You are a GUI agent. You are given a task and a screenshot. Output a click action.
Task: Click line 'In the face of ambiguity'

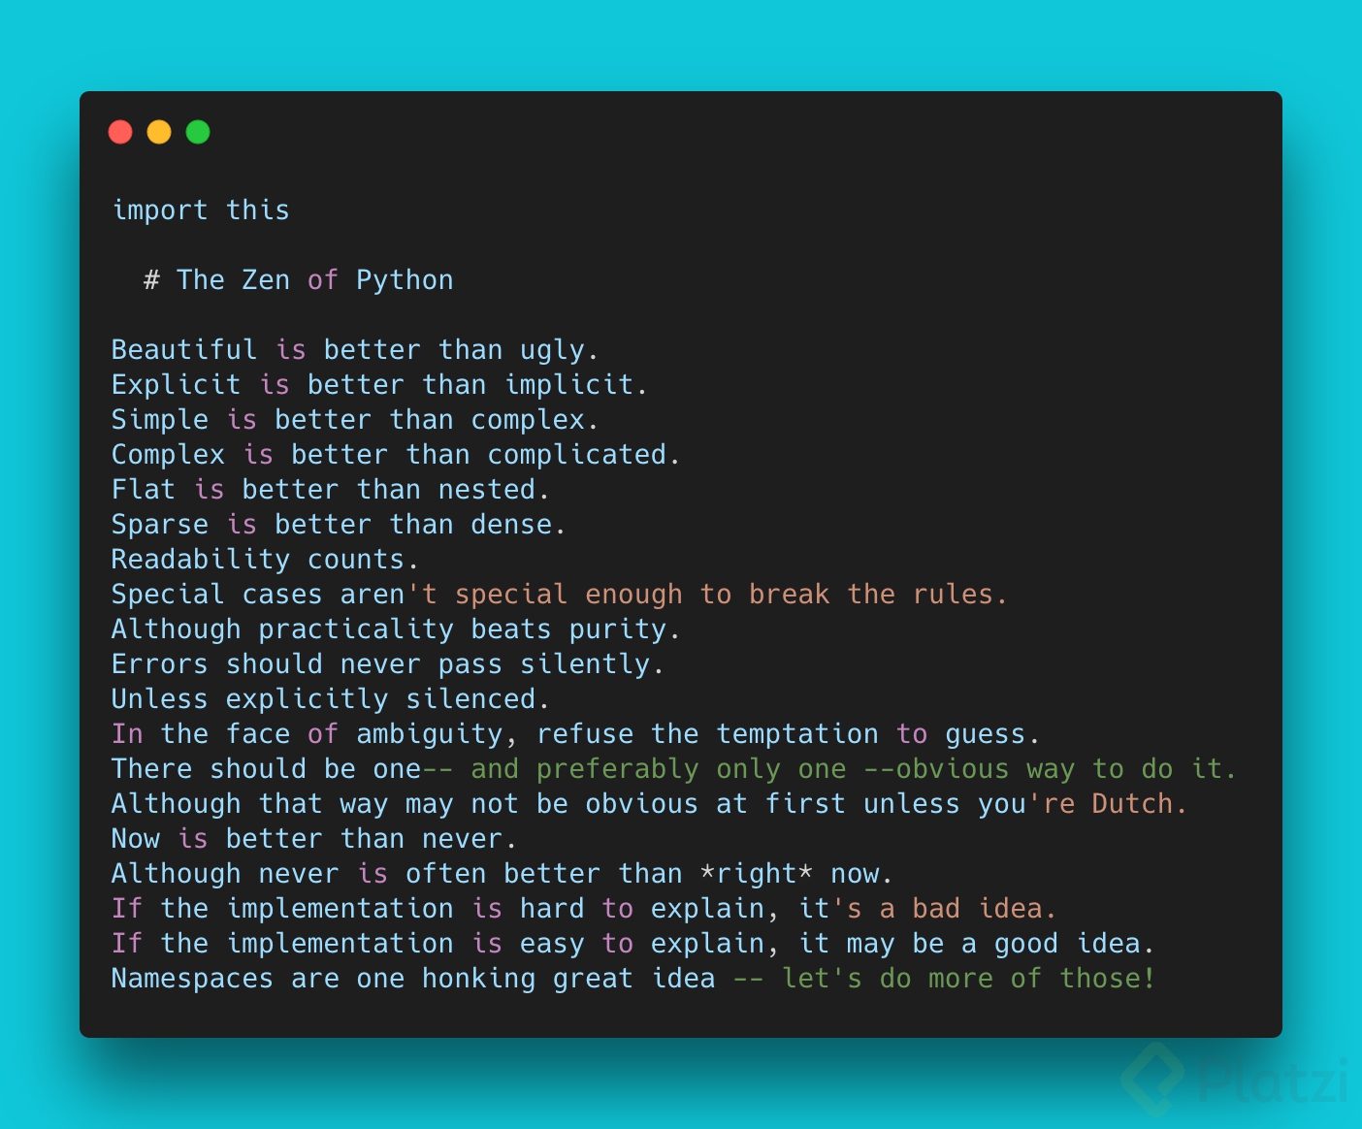576,734
